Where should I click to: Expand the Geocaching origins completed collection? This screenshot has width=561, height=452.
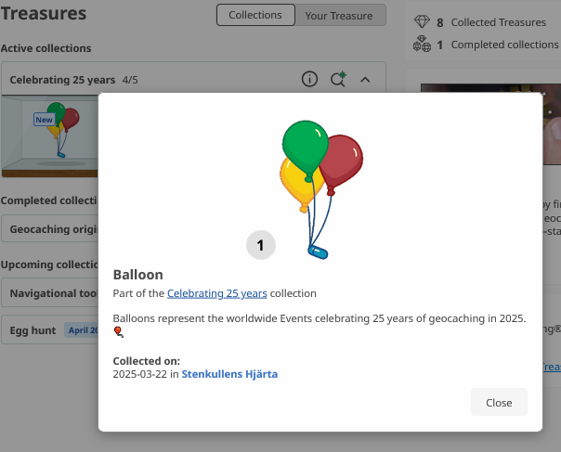point(51,229)
